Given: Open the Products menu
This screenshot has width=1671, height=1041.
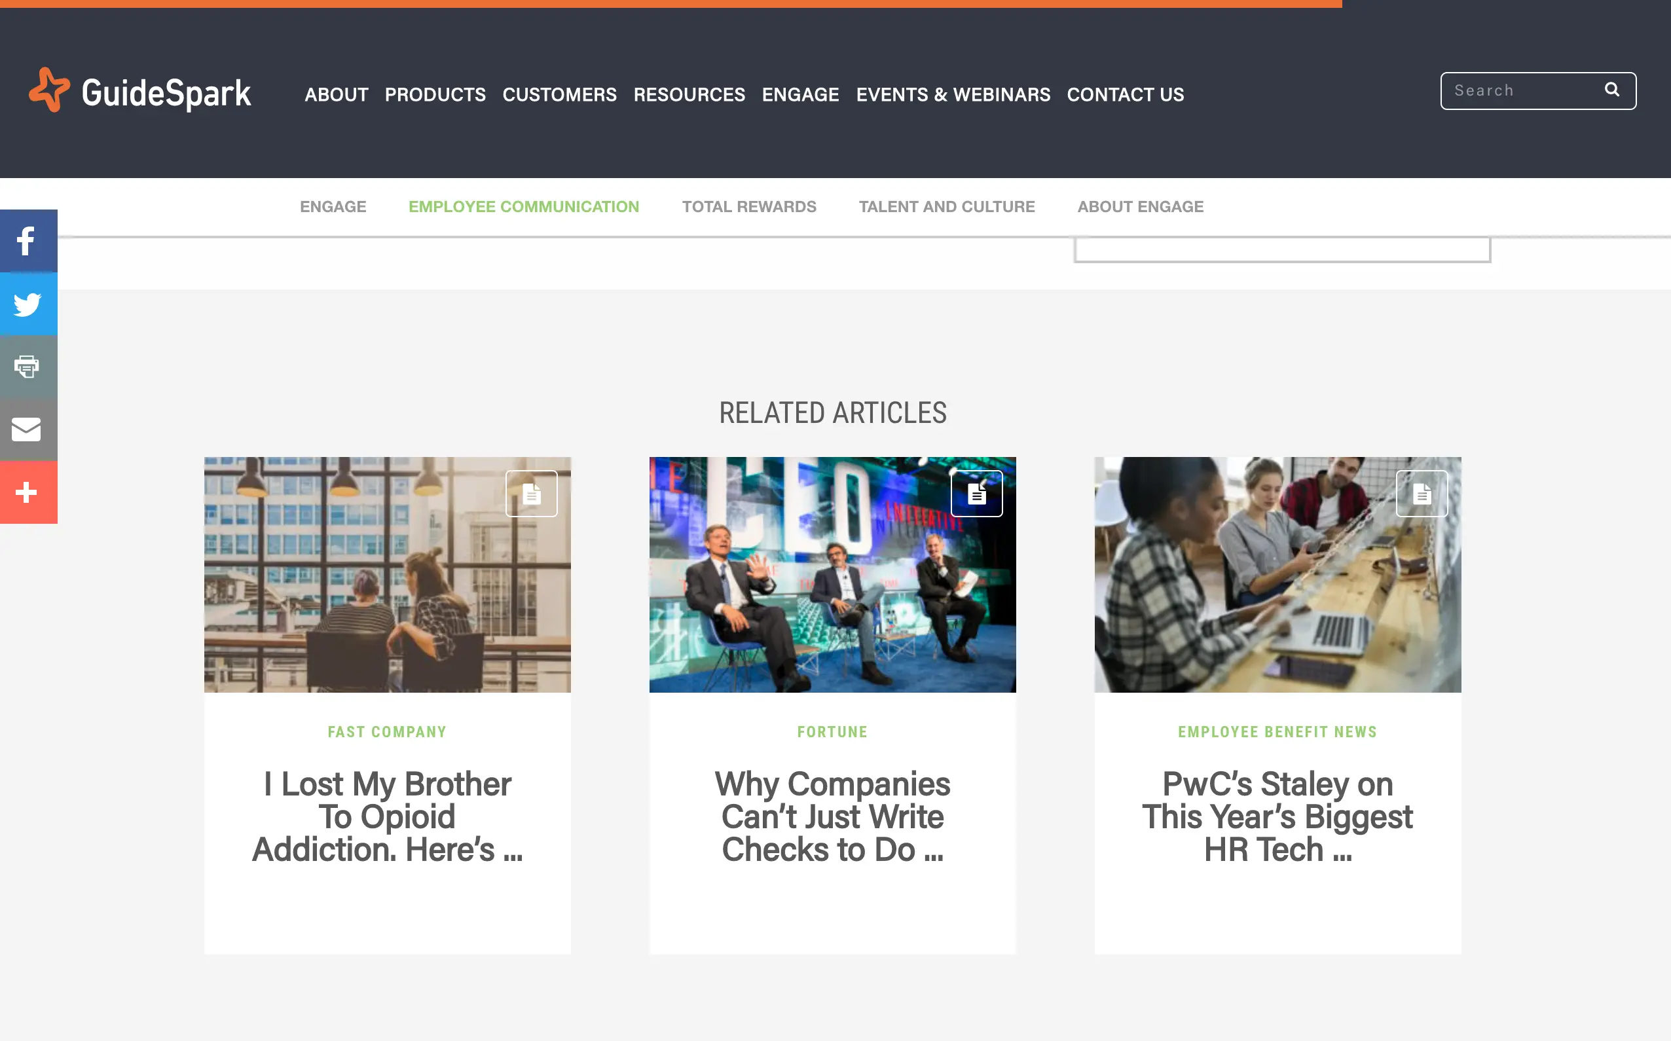Looking at the screenshot, I should 435,94.
